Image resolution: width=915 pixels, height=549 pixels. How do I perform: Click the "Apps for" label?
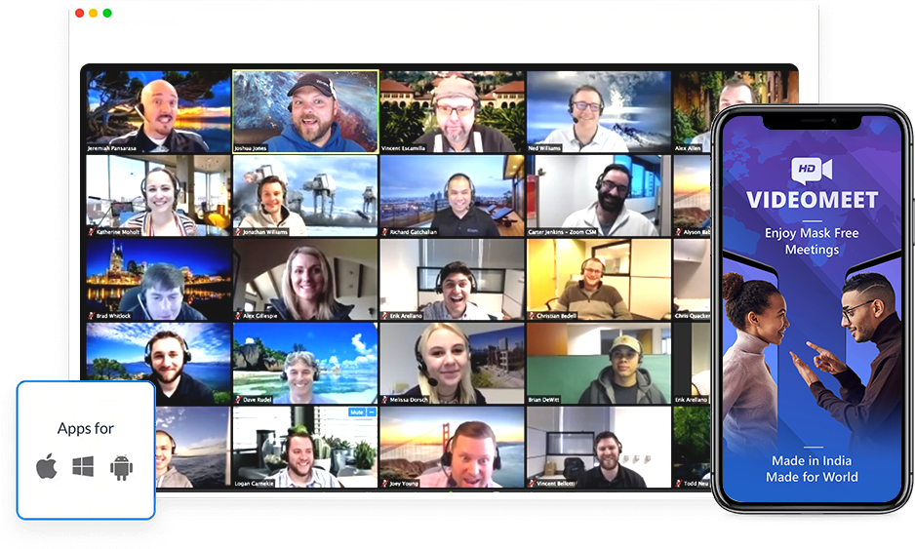coord(86,428)
